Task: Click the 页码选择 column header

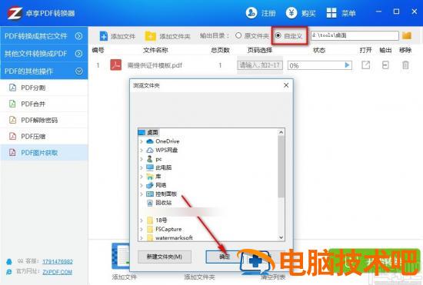Action: point(259,50)
